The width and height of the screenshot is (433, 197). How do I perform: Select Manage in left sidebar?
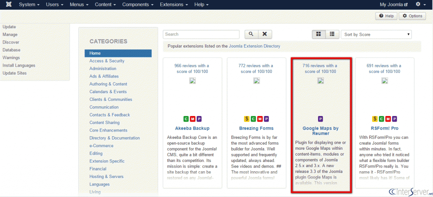pyautogui.click(x=10, y=35)
